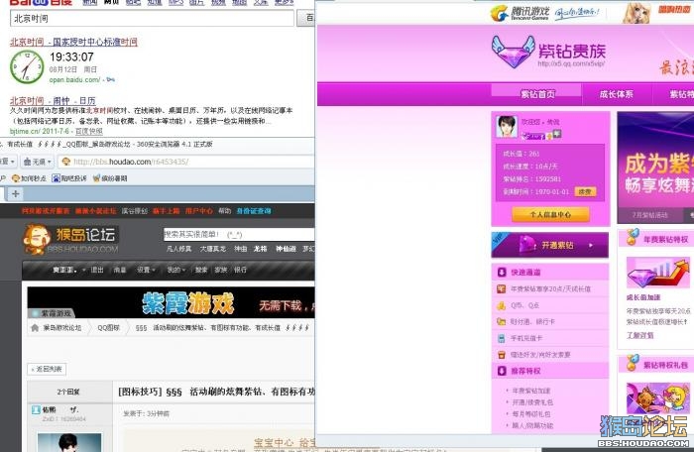Click the medal icon beside 紫钻特权礼包

point(633,363)
